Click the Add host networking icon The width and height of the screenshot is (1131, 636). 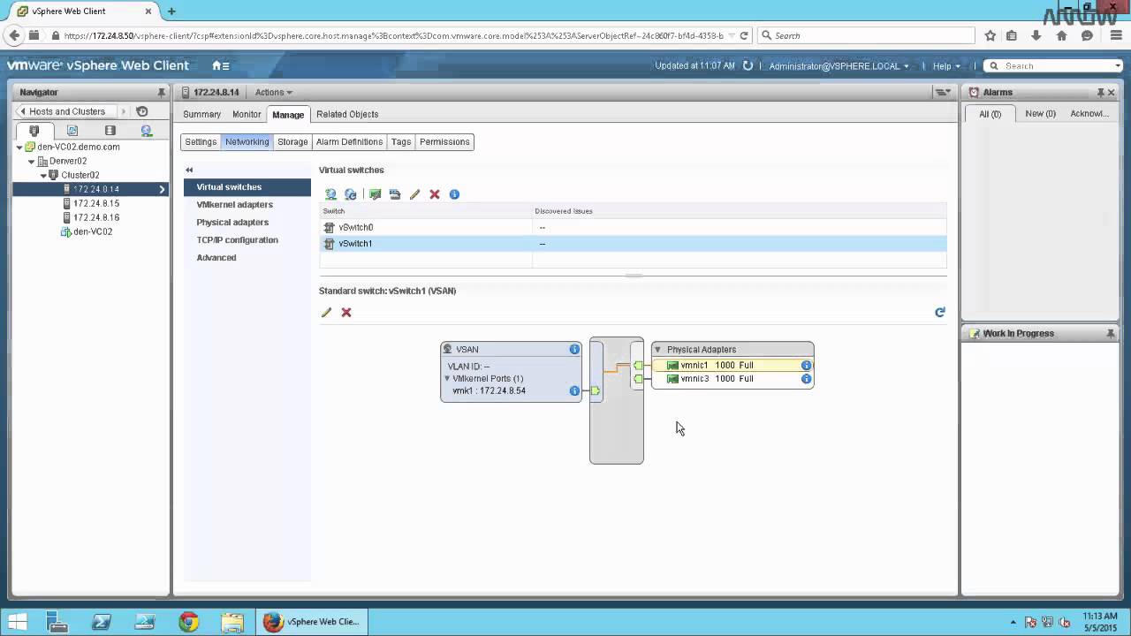[330, 194]
